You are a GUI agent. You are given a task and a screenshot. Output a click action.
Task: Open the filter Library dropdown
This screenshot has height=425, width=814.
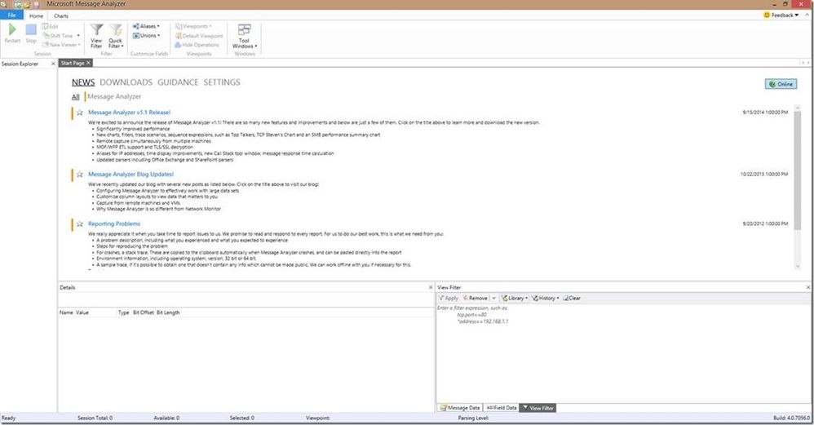click(515, 298)
